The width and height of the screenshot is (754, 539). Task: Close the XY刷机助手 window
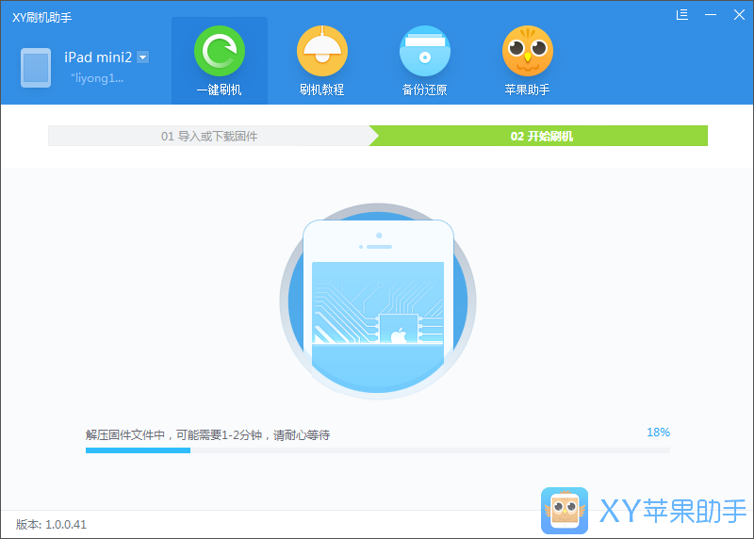739,15
